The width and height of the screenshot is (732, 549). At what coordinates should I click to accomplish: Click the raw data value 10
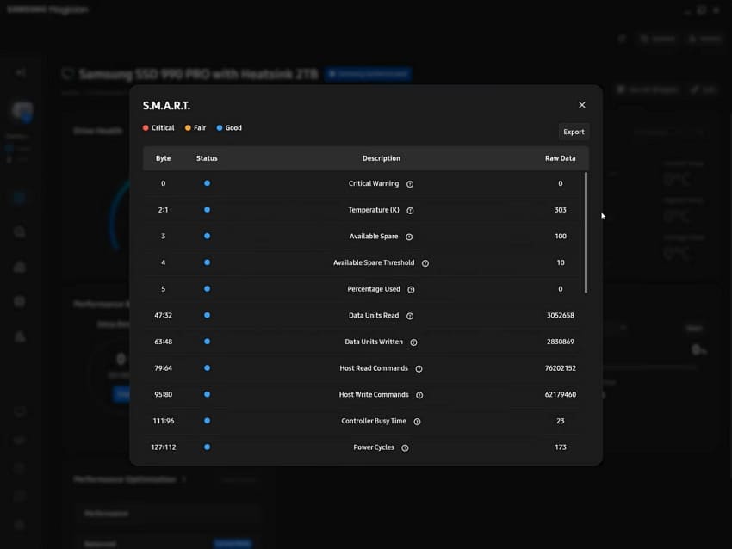[x=561, y=262]
